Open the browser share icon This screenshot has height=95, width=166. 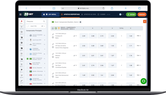112,8
